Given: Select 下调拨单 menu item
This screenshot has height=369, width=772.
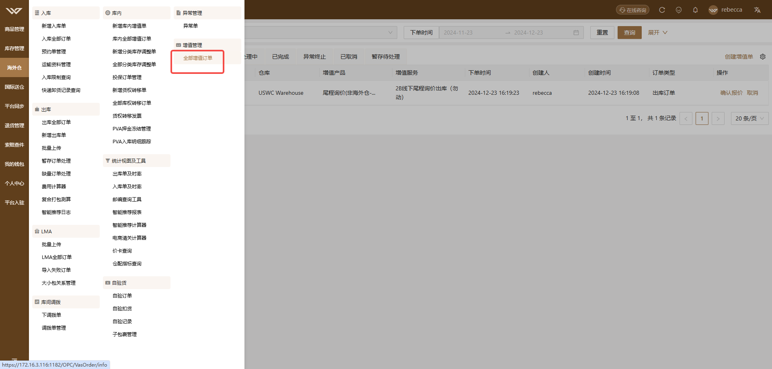Looking at the screenshot, I should pyautogui.click(x=51, y=315).
